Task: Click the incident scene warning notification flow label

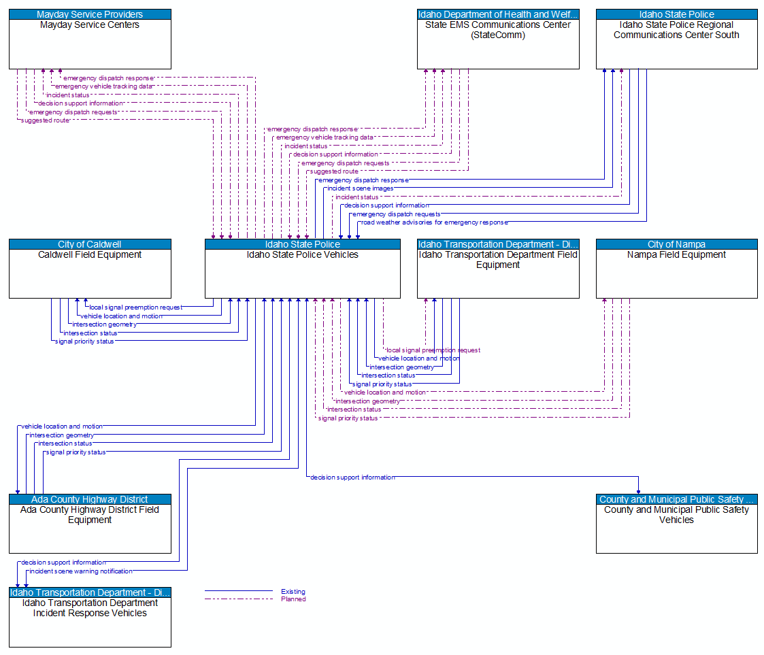Action: click(x=81, y=571)
